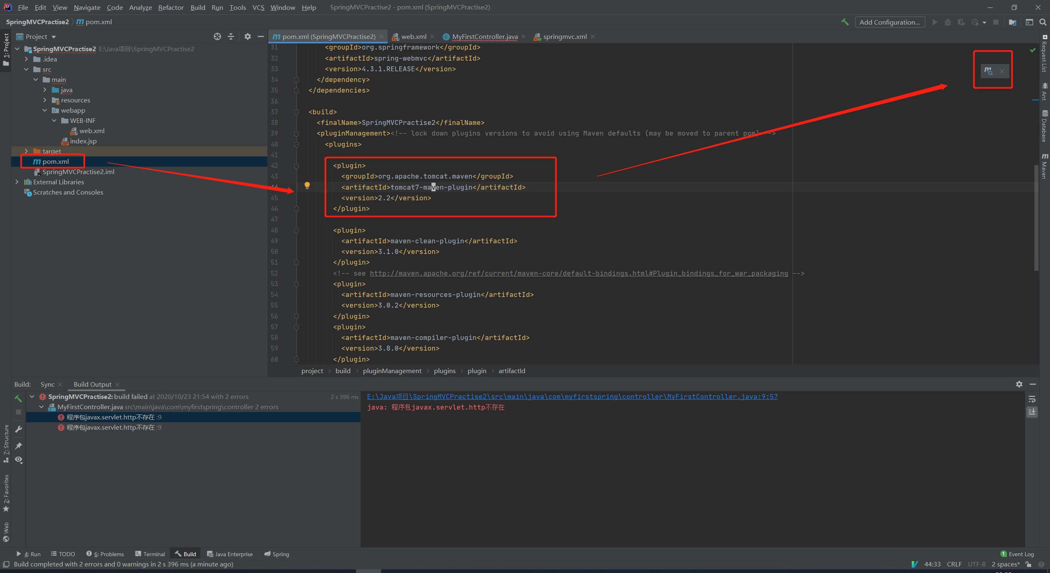This screenshot has width=1050, height=573.
Task: Click the yellow intention lightbulb in editor
Action: click(x=307, y=186)
